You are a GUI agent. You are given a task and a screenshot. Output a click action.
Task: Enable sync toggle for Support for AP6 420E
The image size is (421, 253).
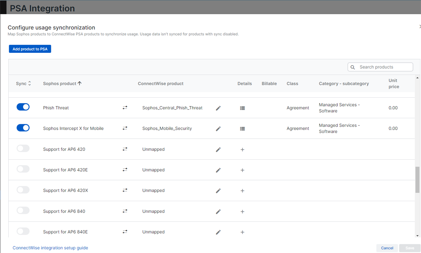(23, 169)
